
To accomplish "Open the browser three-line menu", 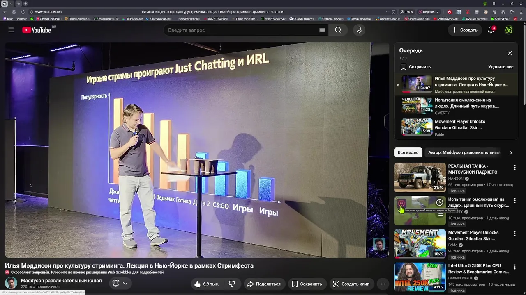I will 494,4.
